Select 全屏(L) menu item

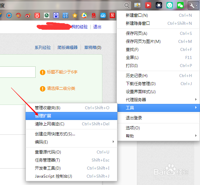pos(158,57)
